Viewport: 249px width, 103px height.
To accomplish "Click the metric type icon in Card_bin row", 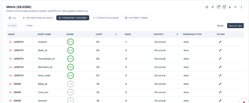I will [x=10, y=92].
